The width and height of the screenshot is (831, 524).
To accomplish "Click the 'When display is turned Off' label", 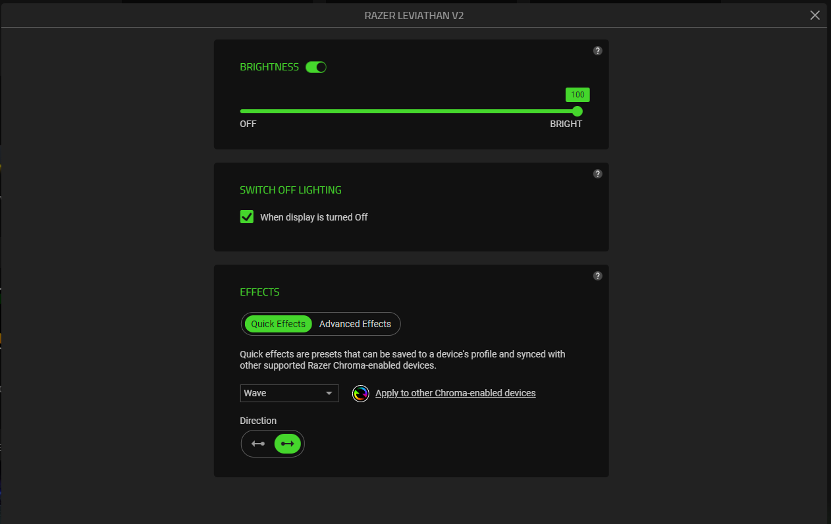I will (314, 217).
